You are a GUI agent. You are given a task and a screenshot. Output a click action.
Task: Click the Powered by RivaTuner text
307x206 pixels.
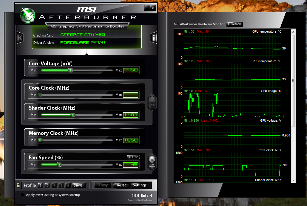pyautogui.click(x=140, y=200)
